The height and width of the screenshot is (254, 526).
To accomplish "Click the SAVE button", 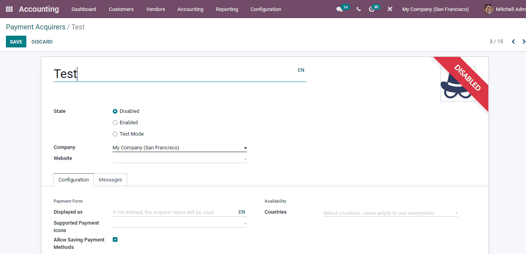I will [x=16, y=42].
